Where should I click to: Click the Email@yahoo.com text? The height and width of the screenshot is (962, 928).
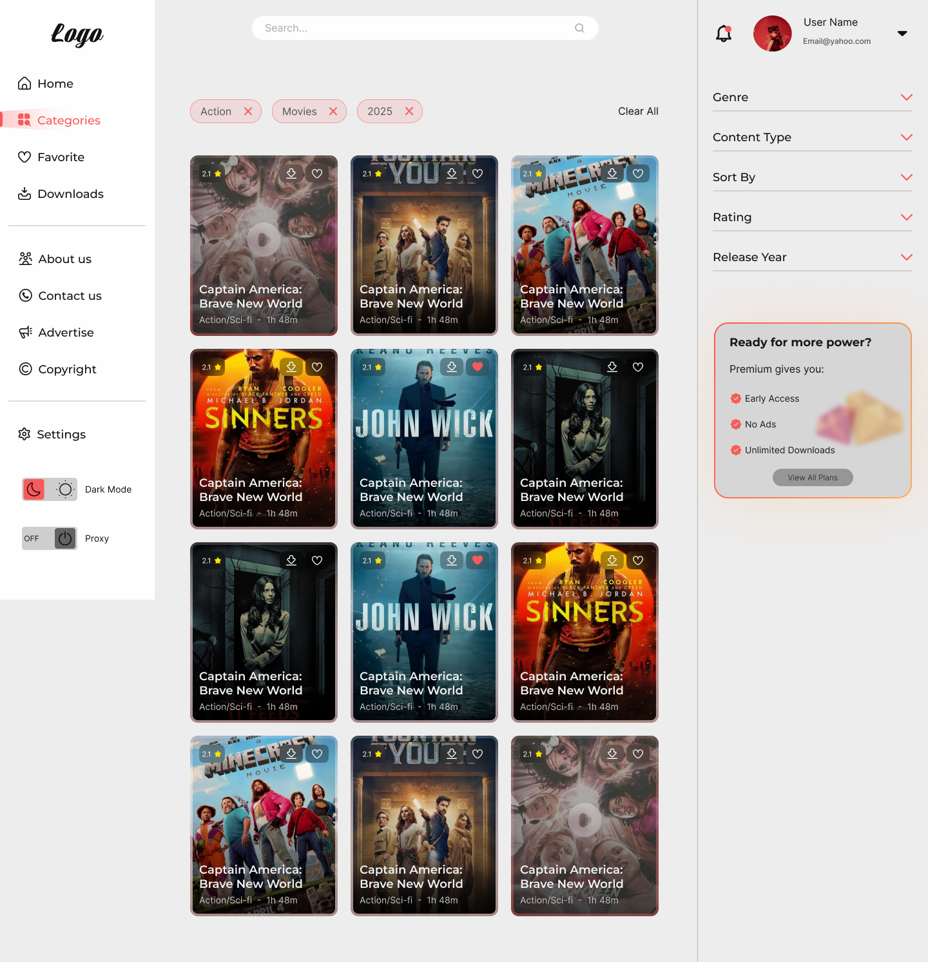point(836,41)
